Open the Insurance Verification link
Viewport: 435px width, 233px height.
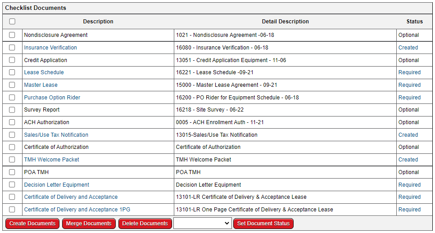(50, 48)
